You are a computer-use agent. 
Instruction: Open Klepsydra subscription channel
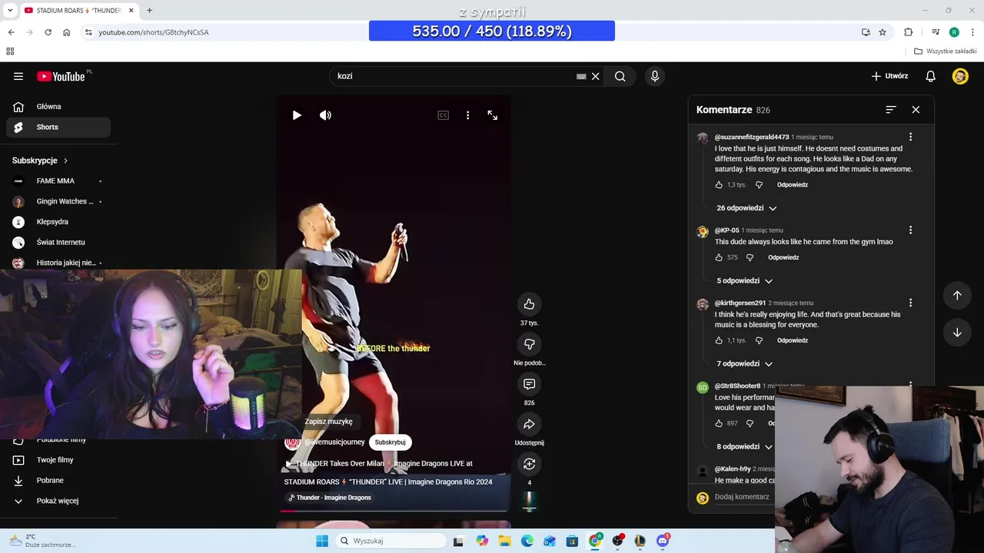[x=58, y=222]
